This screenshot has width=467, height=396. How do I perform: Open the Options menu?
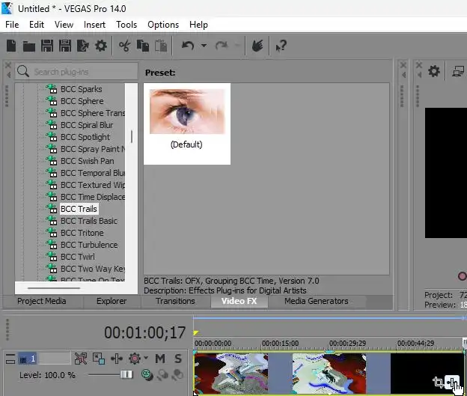tap(163, 25)
